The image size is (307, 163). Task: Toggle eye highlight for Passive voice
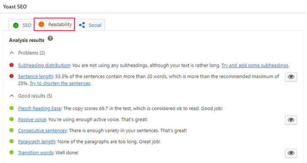pos(291,120)
